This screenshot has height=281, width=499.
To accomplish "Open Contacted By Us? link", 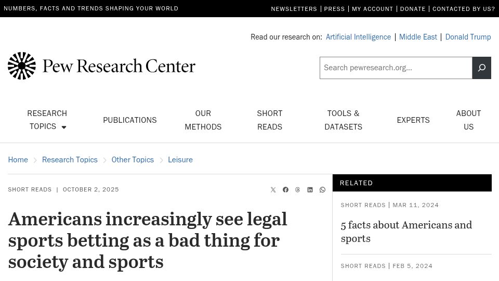I will (x=463, y=9).
